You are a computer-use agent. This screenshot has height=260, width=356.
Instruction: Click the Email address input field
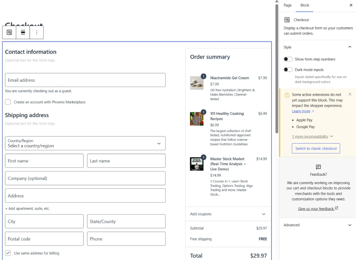click(85, 80)
